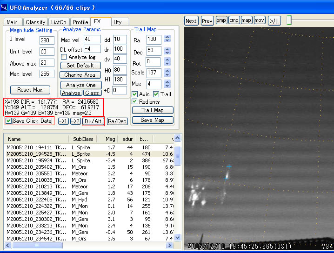Decrease the Scale value with spinner

coord(167,75)
